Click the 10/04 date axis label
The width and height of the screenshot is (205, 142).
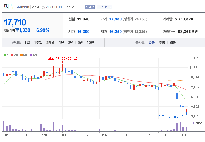(103, 135)
